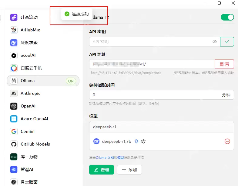This screenshot has height=186, width=238.
Task: Select 深度求索 in the provider list
Action: click(43, 43)
